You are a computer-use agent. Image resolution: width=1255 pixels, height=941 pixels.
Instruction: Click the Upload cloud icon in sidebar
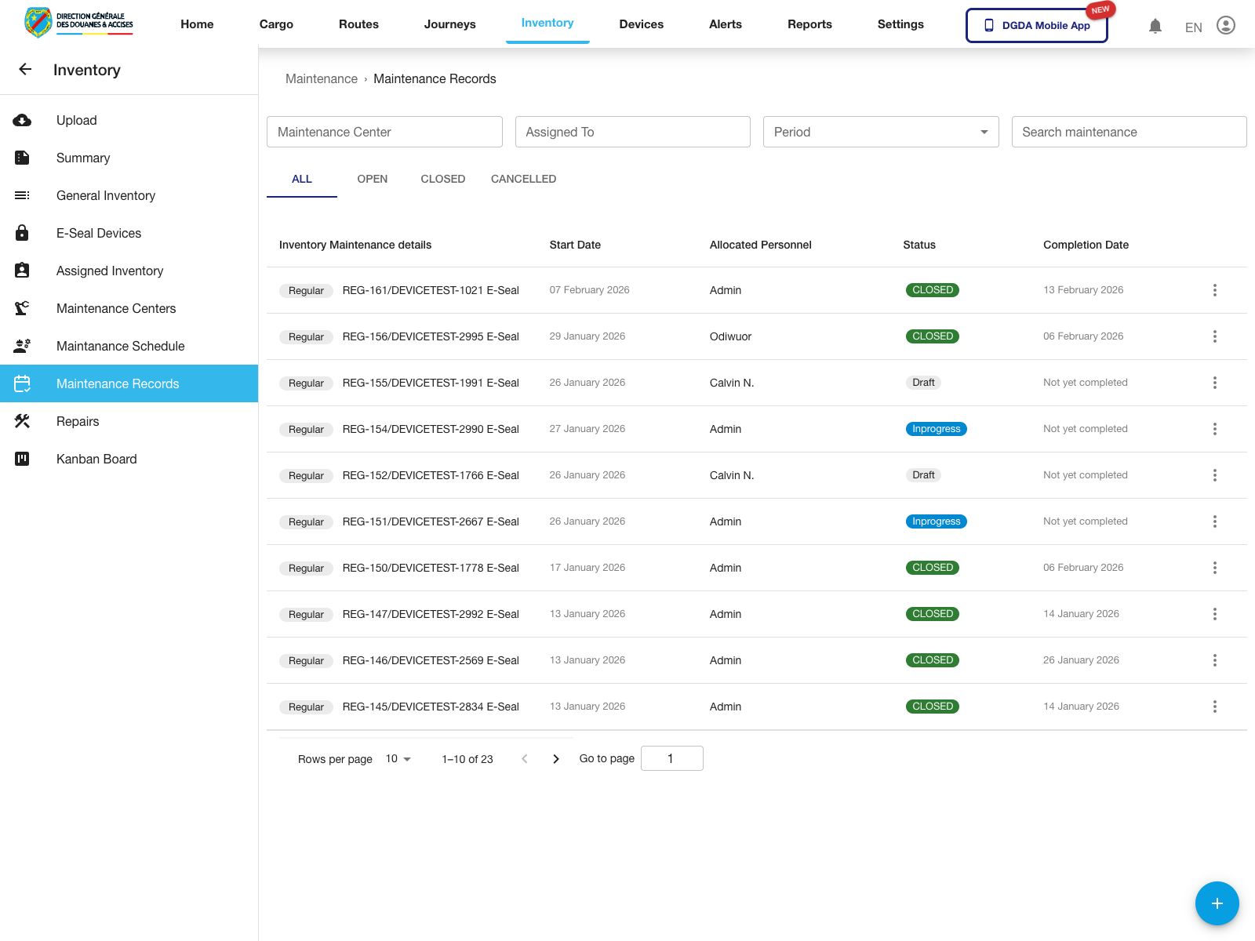22,120
